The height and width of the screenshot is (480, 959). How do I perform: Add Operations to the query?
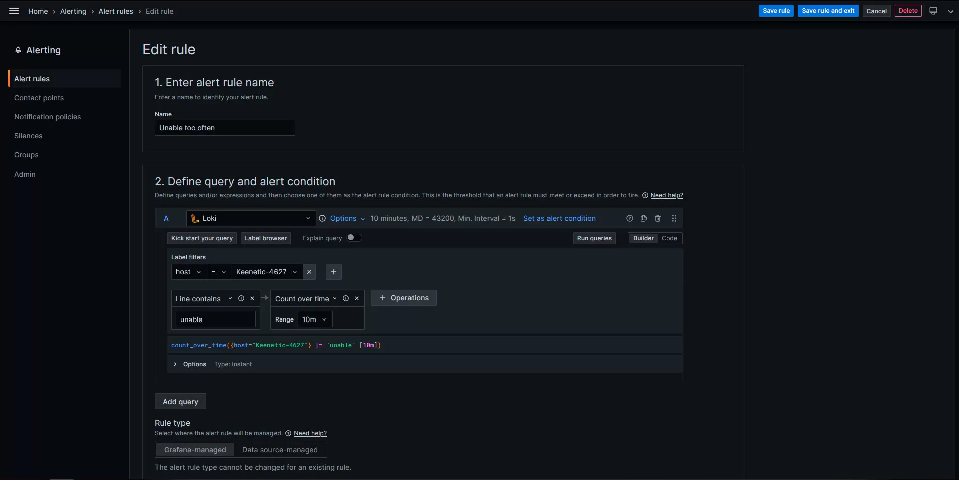pyautogui.click(x=403, y=298)
